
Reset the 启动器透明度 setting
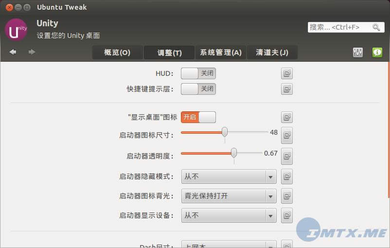pyautogui.click(x=287, y=156)
